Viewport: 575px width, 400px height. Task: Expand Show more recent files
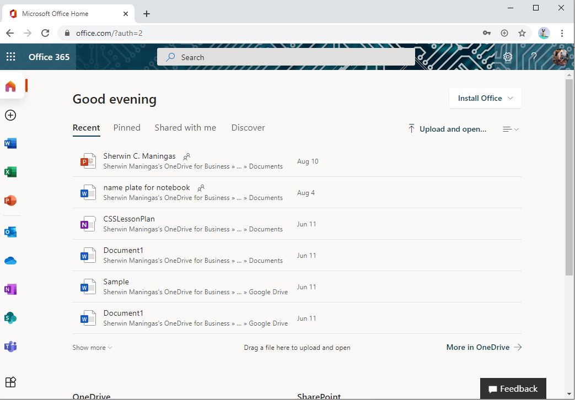[92, 348]
